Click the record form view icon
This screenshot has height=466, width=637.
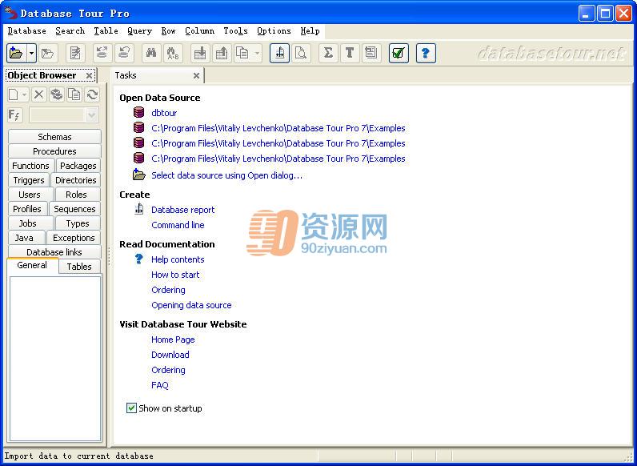371,53
